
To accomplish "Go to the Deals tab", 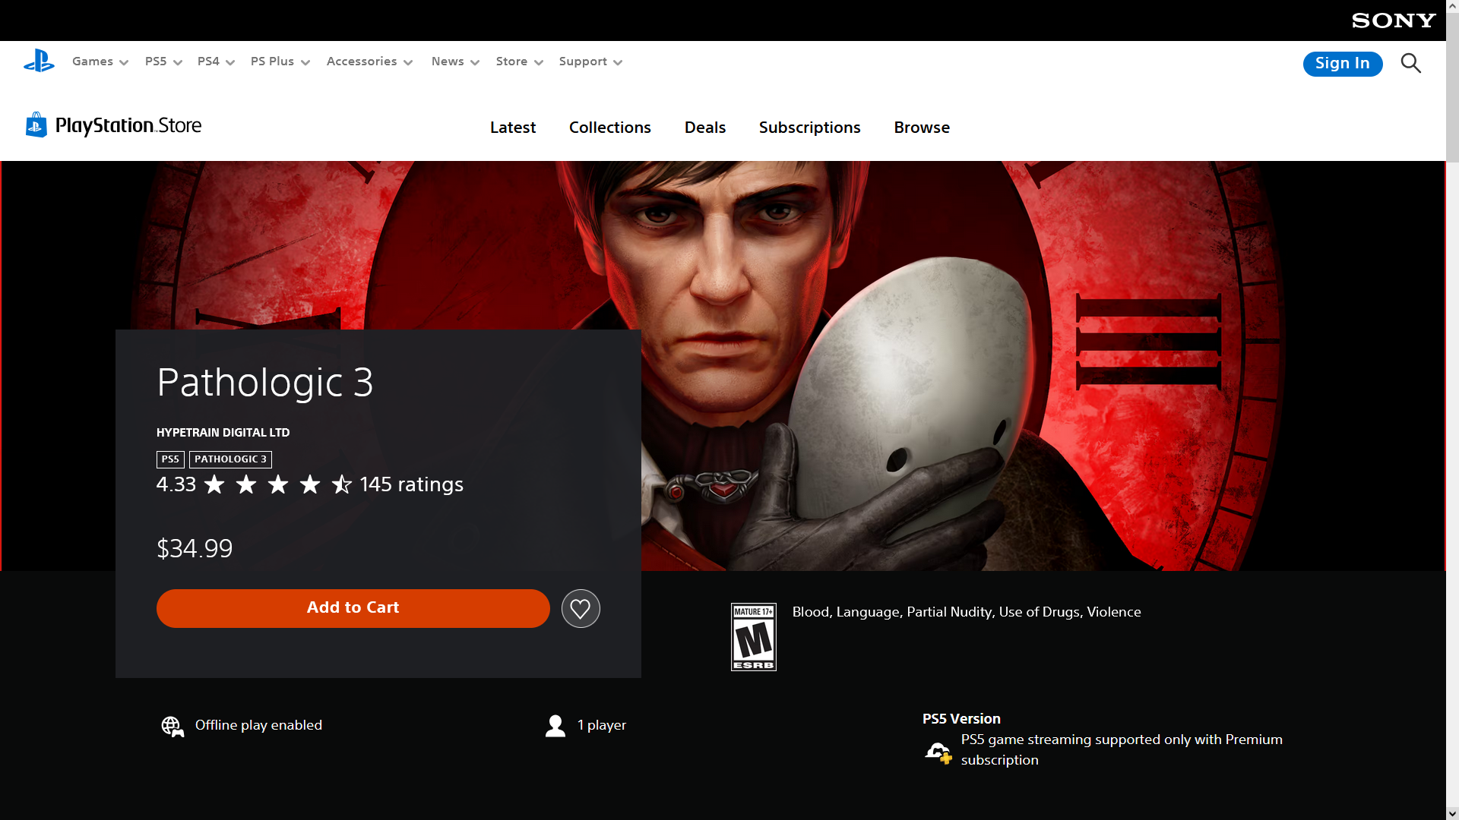I will coord(704,128).
